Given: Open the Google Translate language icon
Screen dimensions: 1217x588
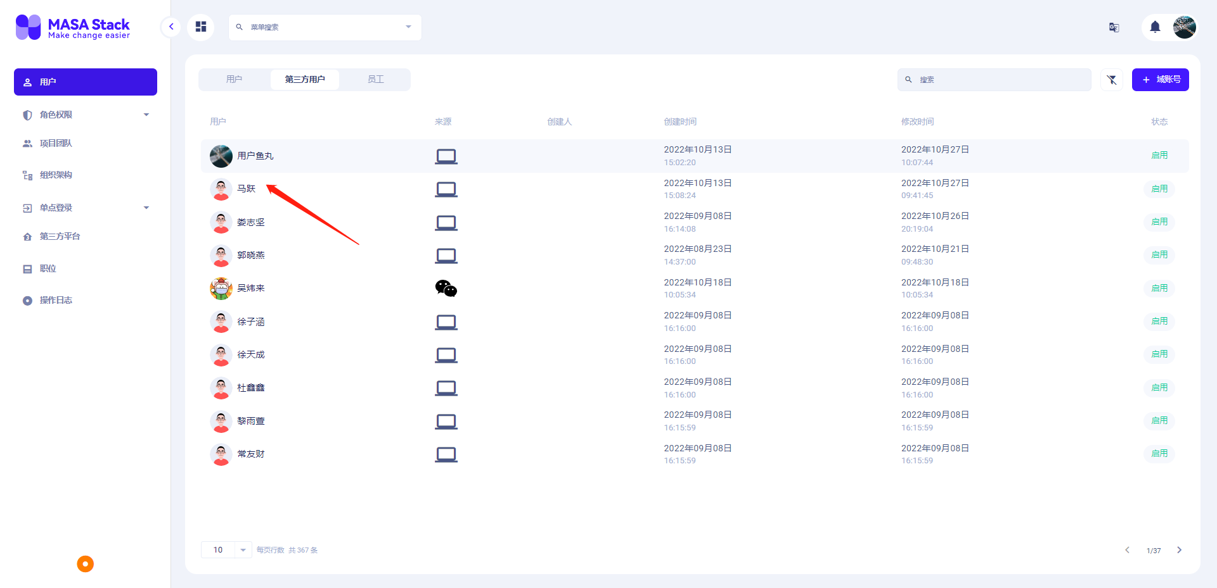Looking at the screenshot, I should (1114, 27).
